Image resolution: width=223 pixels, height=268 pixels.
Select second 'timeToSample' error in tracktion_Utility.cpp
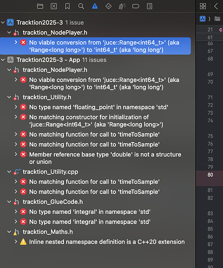click(94, 192)
